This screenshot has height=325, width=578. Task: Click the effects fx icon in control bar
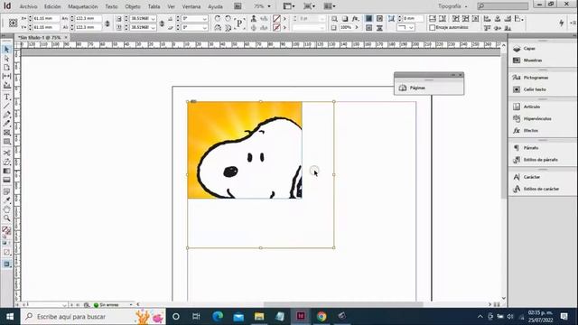(x=355, y=18)
